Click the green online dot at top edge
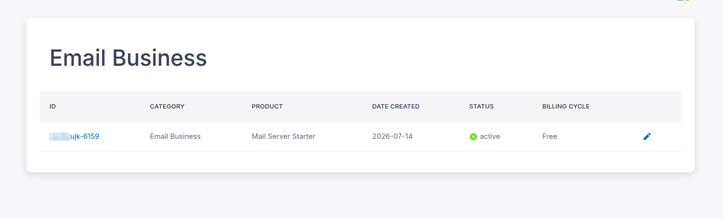This screenshot has height=218, width=723. tap(687, 0)
